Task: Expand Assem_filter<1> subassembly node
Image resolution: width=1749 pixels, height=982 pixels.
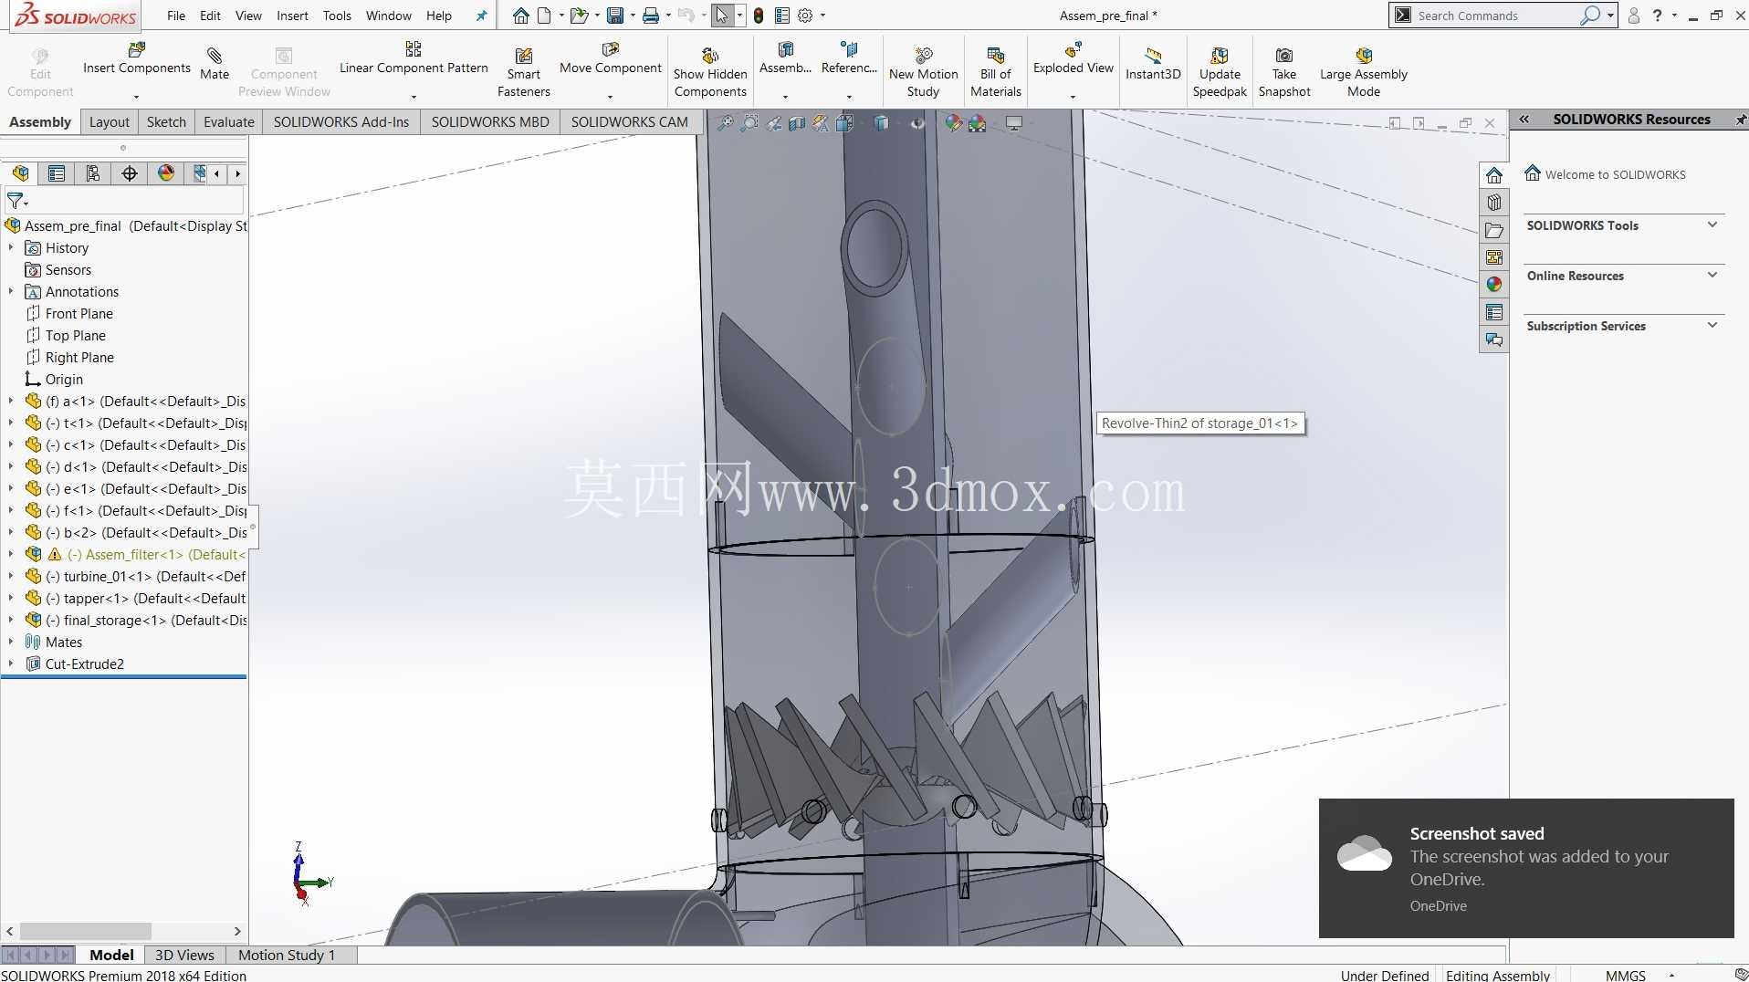Action: pos(11,555)
